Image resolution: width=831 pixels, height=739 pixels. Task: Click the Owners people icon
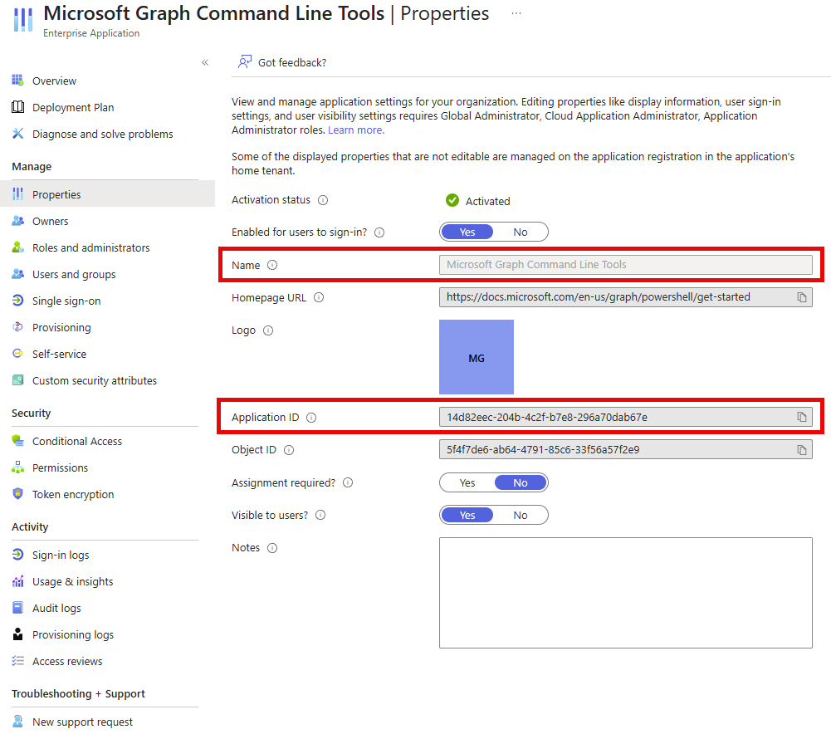17,221
